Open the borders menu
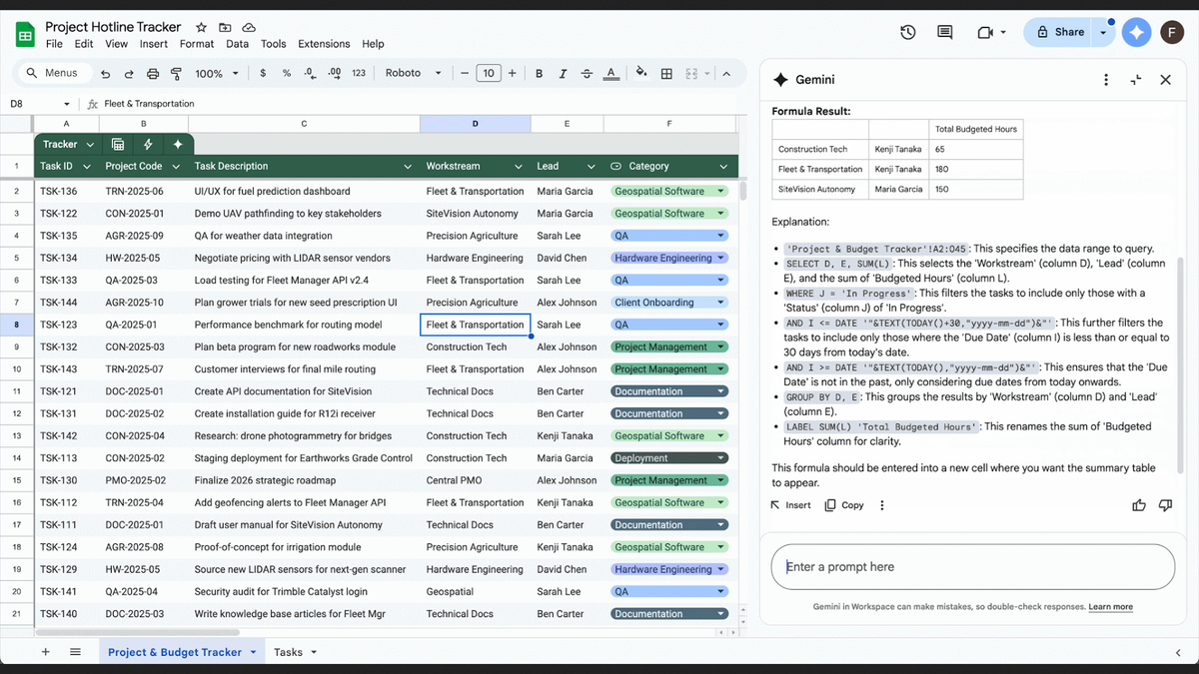 point(666,72)
